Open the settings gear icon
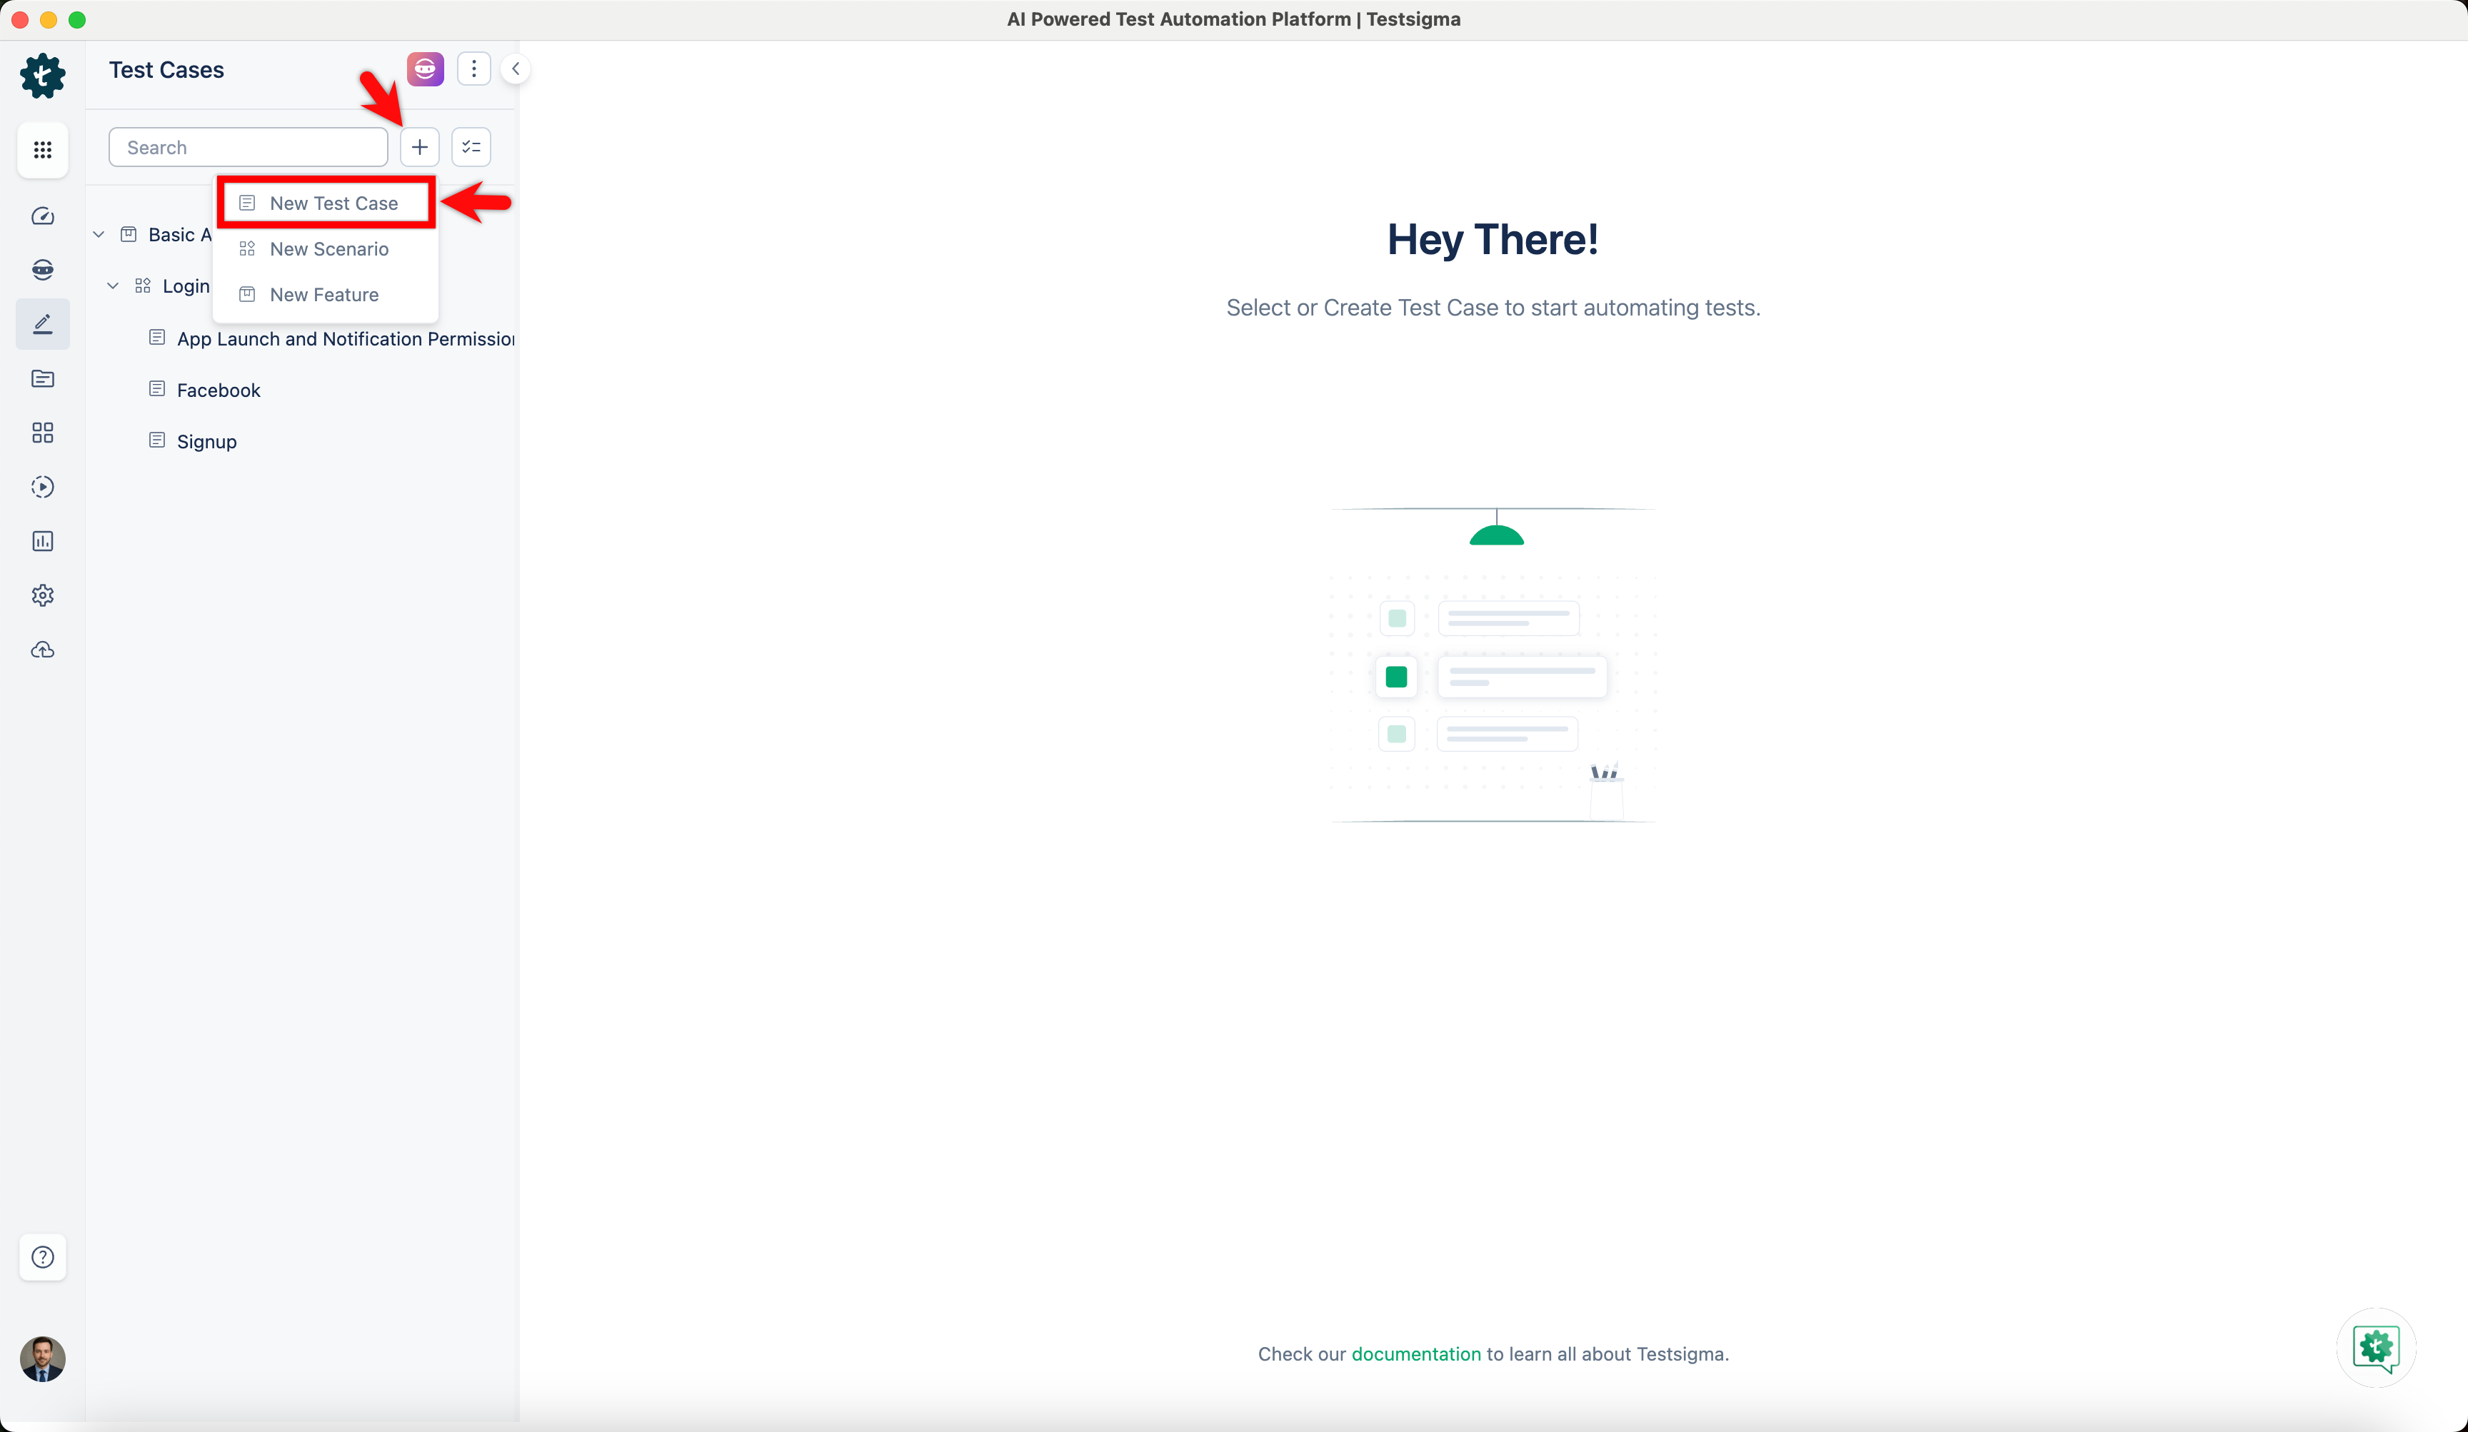 click(x=42, y=595)
